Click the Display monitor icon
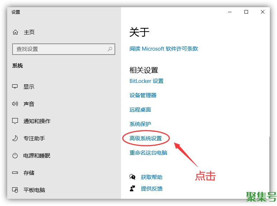This screenshot has height=206, width=277. (x=15, y=86)
